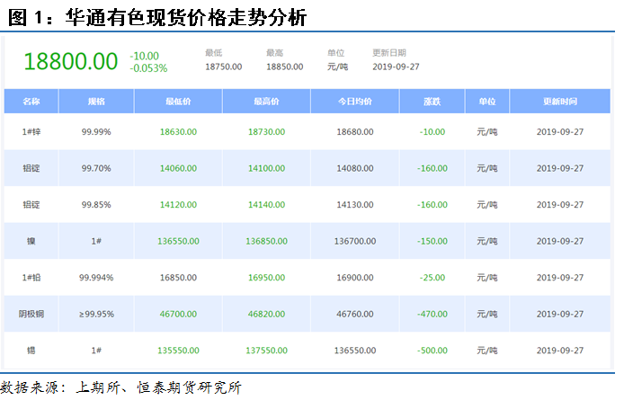This screenshot has height=400, width=624.
Task: Click the 最高价 column header
Action: point(267,102)
